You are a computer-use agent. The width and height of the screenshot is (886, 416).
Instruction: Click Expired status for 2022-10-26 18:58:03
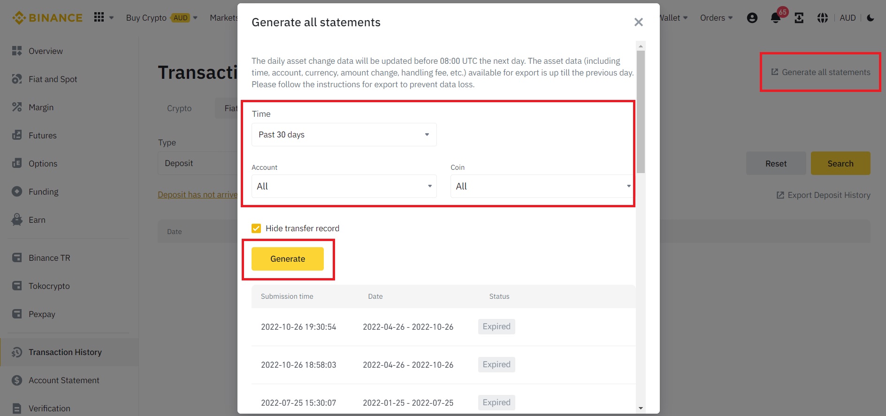(x=496, y=364)
